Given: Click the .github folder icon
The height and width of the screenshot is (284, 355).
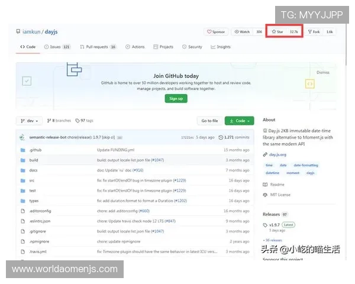Looking at the screenshot, I should coord(23,150).
